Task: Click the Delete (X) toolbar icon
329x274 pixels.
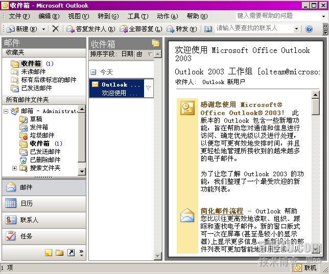Action: coord(56,29)
